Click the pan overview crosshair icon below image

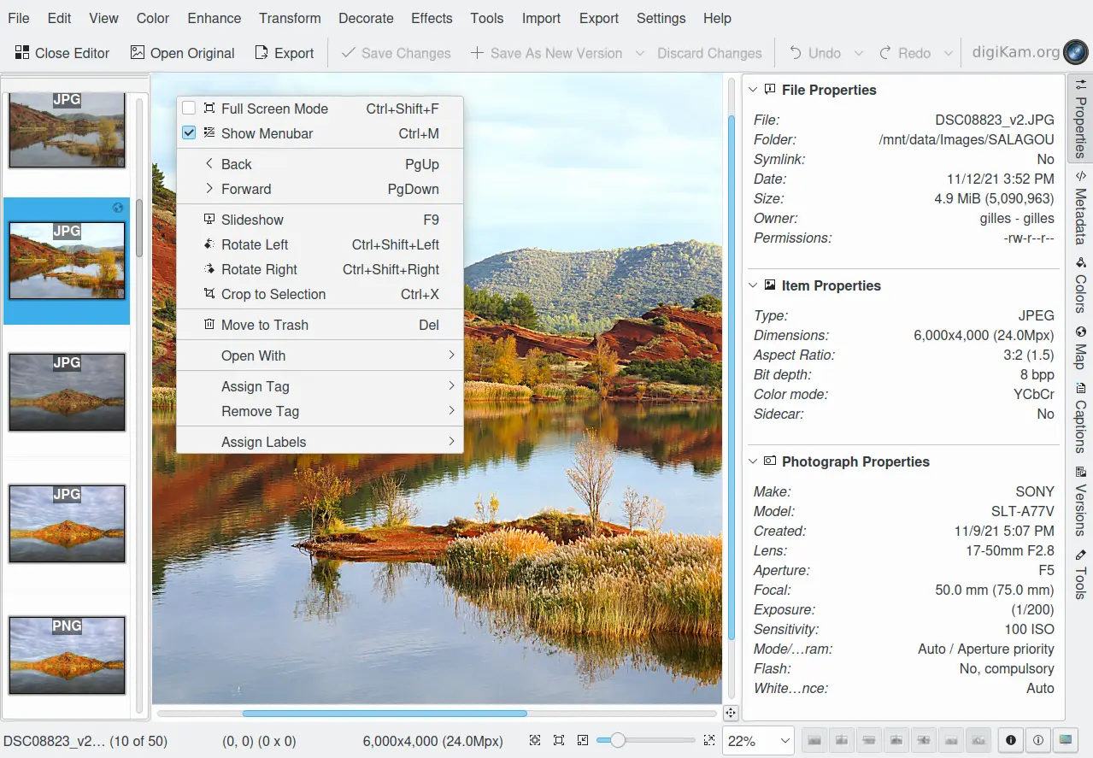coord(731,713)
